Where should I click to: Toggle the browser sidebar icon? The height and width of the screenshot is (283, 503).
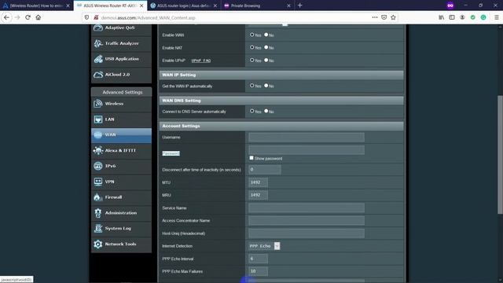(x=452, y=17)
